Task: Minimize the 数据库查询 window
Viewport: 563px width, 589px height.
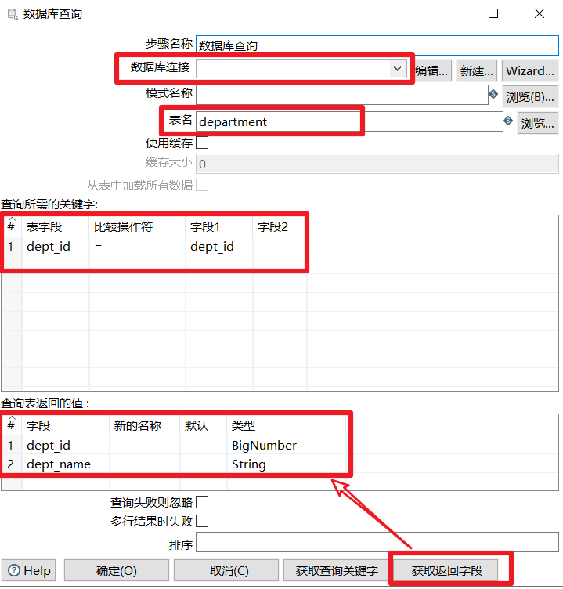Action: click(448, 13)
